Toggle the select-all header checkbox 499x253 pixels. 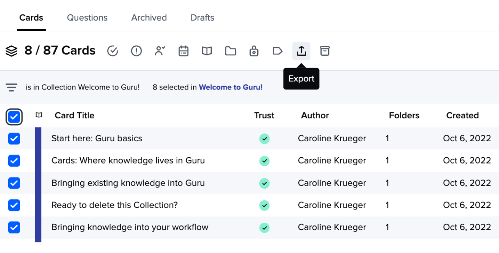[14, 117]
